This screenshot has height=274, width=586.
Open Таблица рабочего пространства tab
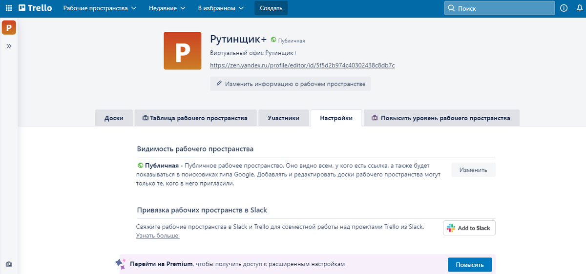195,118
